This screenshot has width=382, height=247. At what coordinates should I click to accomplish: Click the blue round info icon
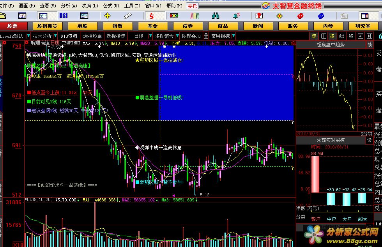pos(321,16)
